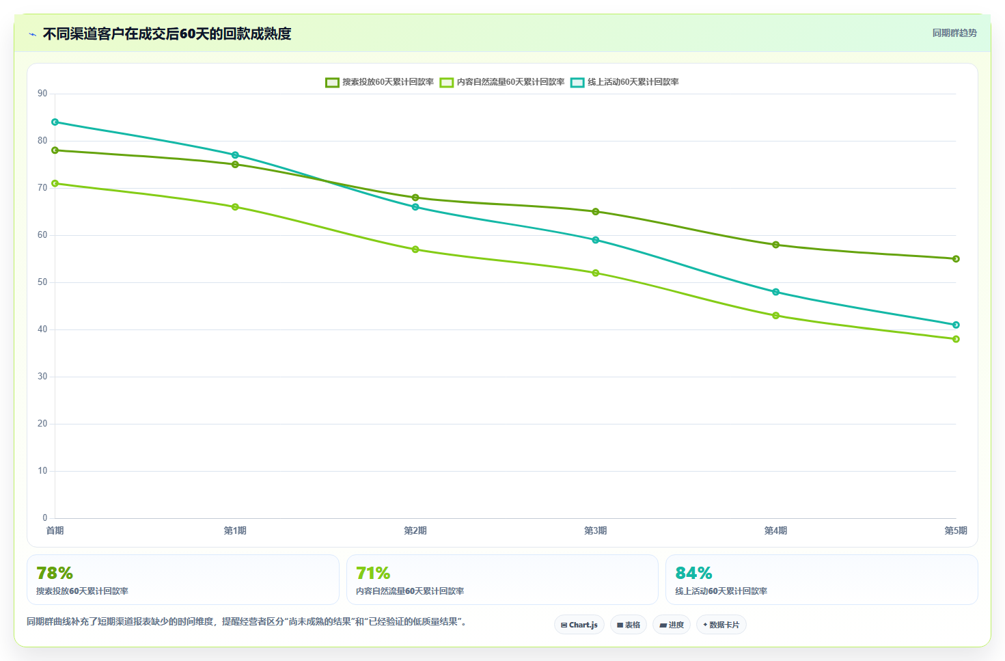Click the footnote text starting 同期群曲线补充了

pos(247,621)
